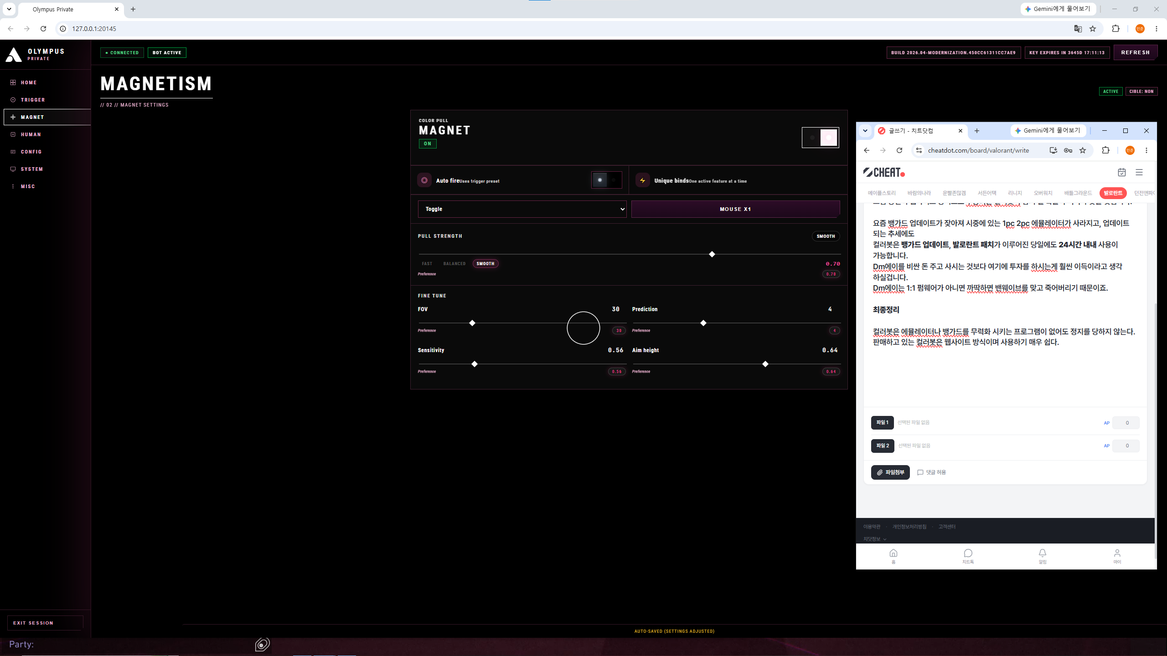Open tab search in the cheatdot window
The height and width of the screenshot is (656, 1167).
coord(865,131)
